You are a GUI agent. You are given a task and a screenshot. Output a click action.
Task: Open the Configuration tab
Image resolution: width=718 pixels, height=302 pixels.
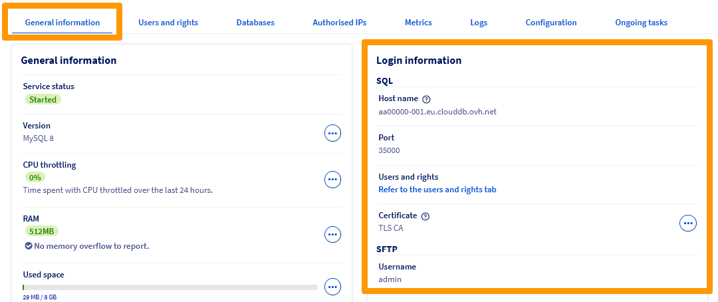(x=551, y=23)
